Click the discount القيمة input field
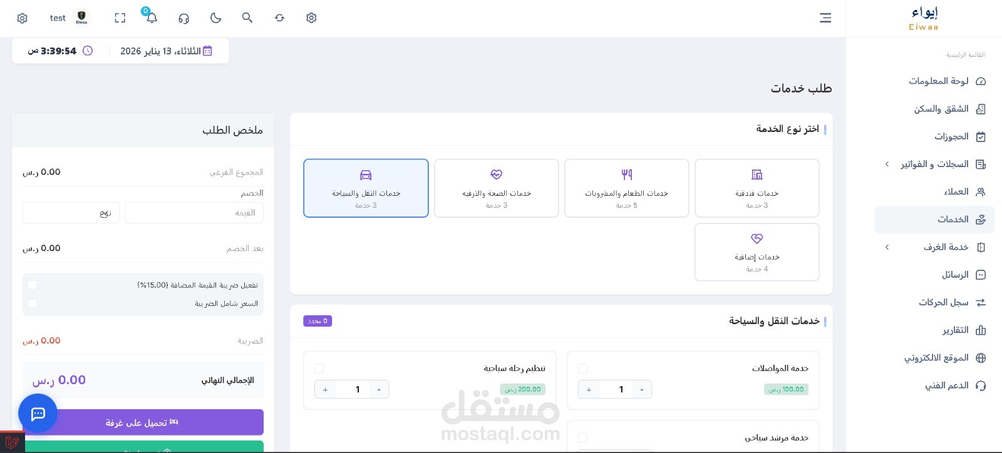 pos(194,213)
